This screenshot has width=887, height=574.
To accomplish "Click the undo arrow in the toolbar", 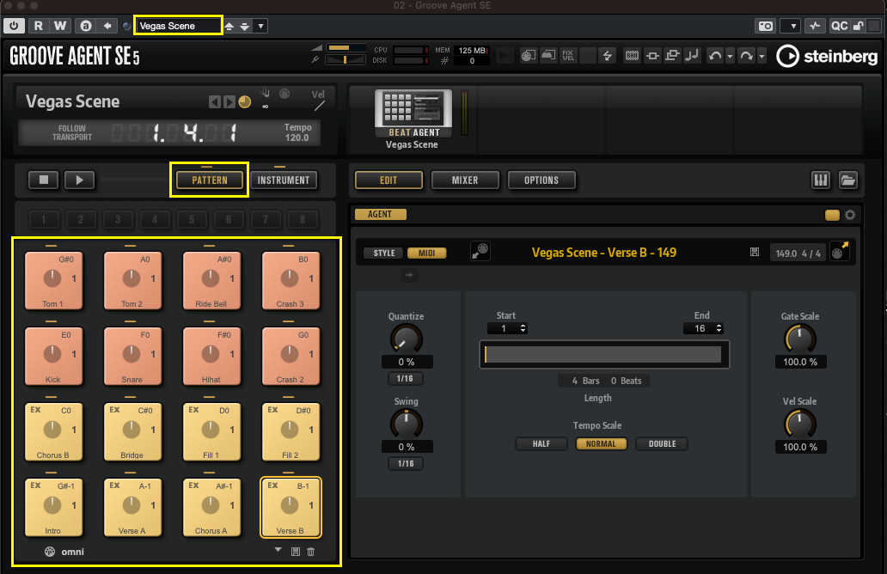I will pos(714,56).
